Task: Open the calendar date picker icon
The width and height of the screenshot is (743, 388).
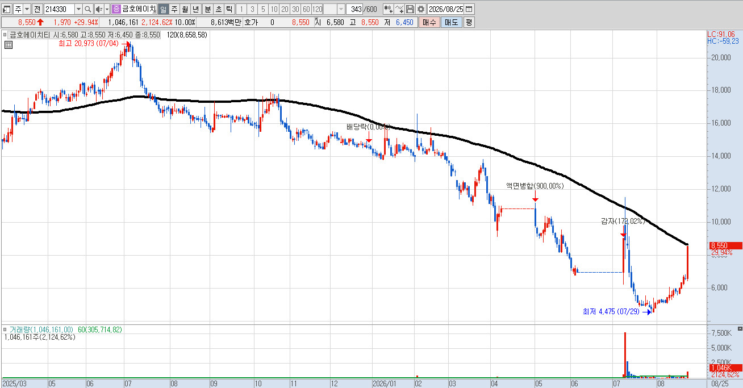Action: 469,9
